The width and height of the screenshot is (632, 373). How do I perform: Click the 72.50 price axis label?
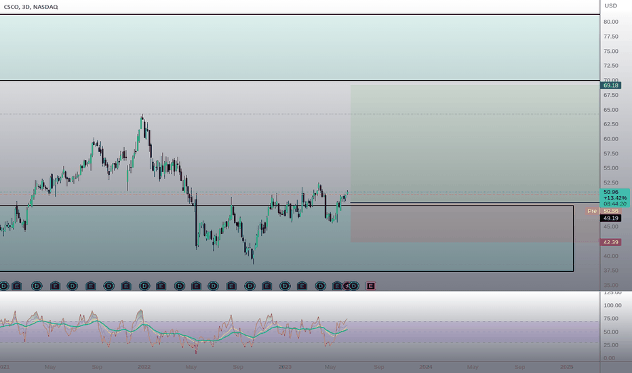(x=610, y=65)
